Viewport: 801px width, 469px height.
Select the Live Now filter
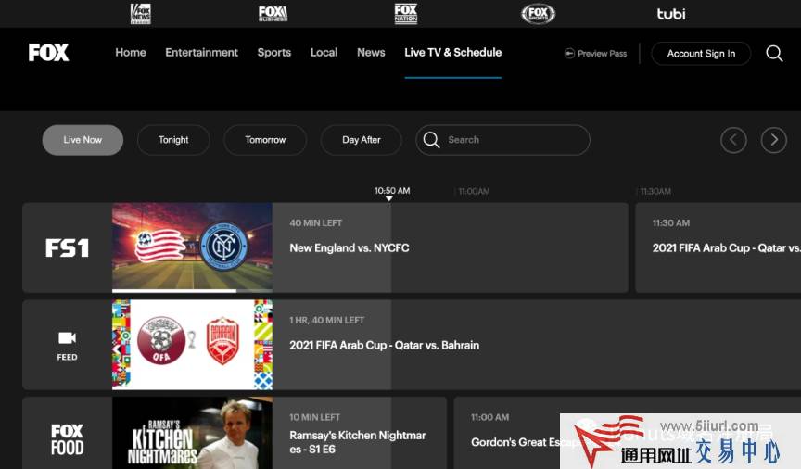click(83, 139)
